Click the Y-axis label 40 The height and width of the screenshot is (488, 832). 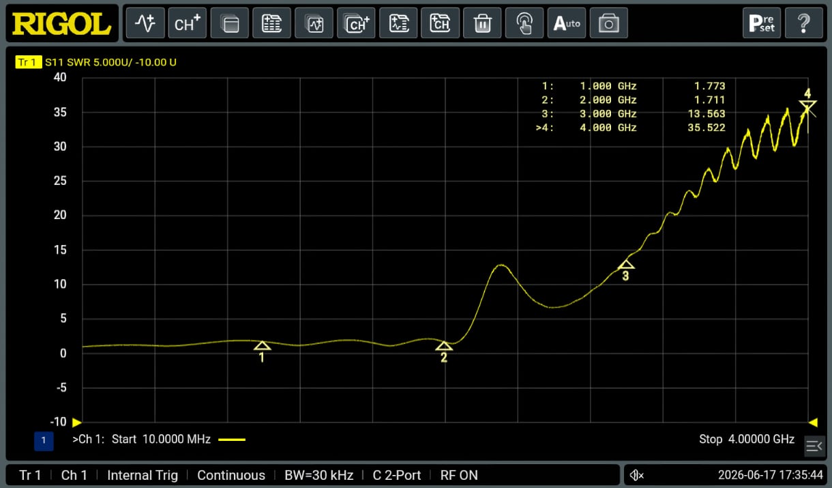tap(60, 78)
